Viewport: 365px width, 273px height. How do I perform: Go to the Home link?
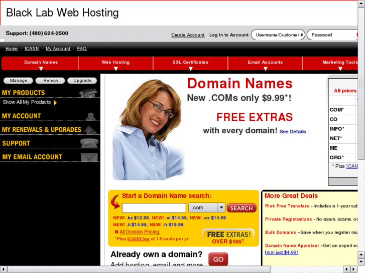pos(12,49)
